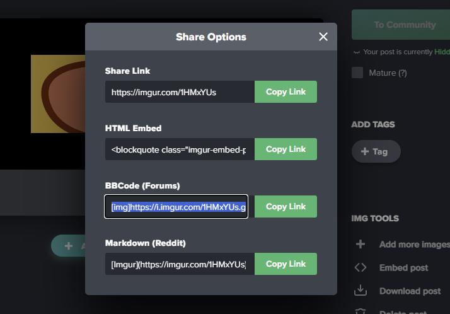Click the IMG TOOLS heading
Image resolution: width=450 pixels, height=314 pixels.
tap(375, 218)
